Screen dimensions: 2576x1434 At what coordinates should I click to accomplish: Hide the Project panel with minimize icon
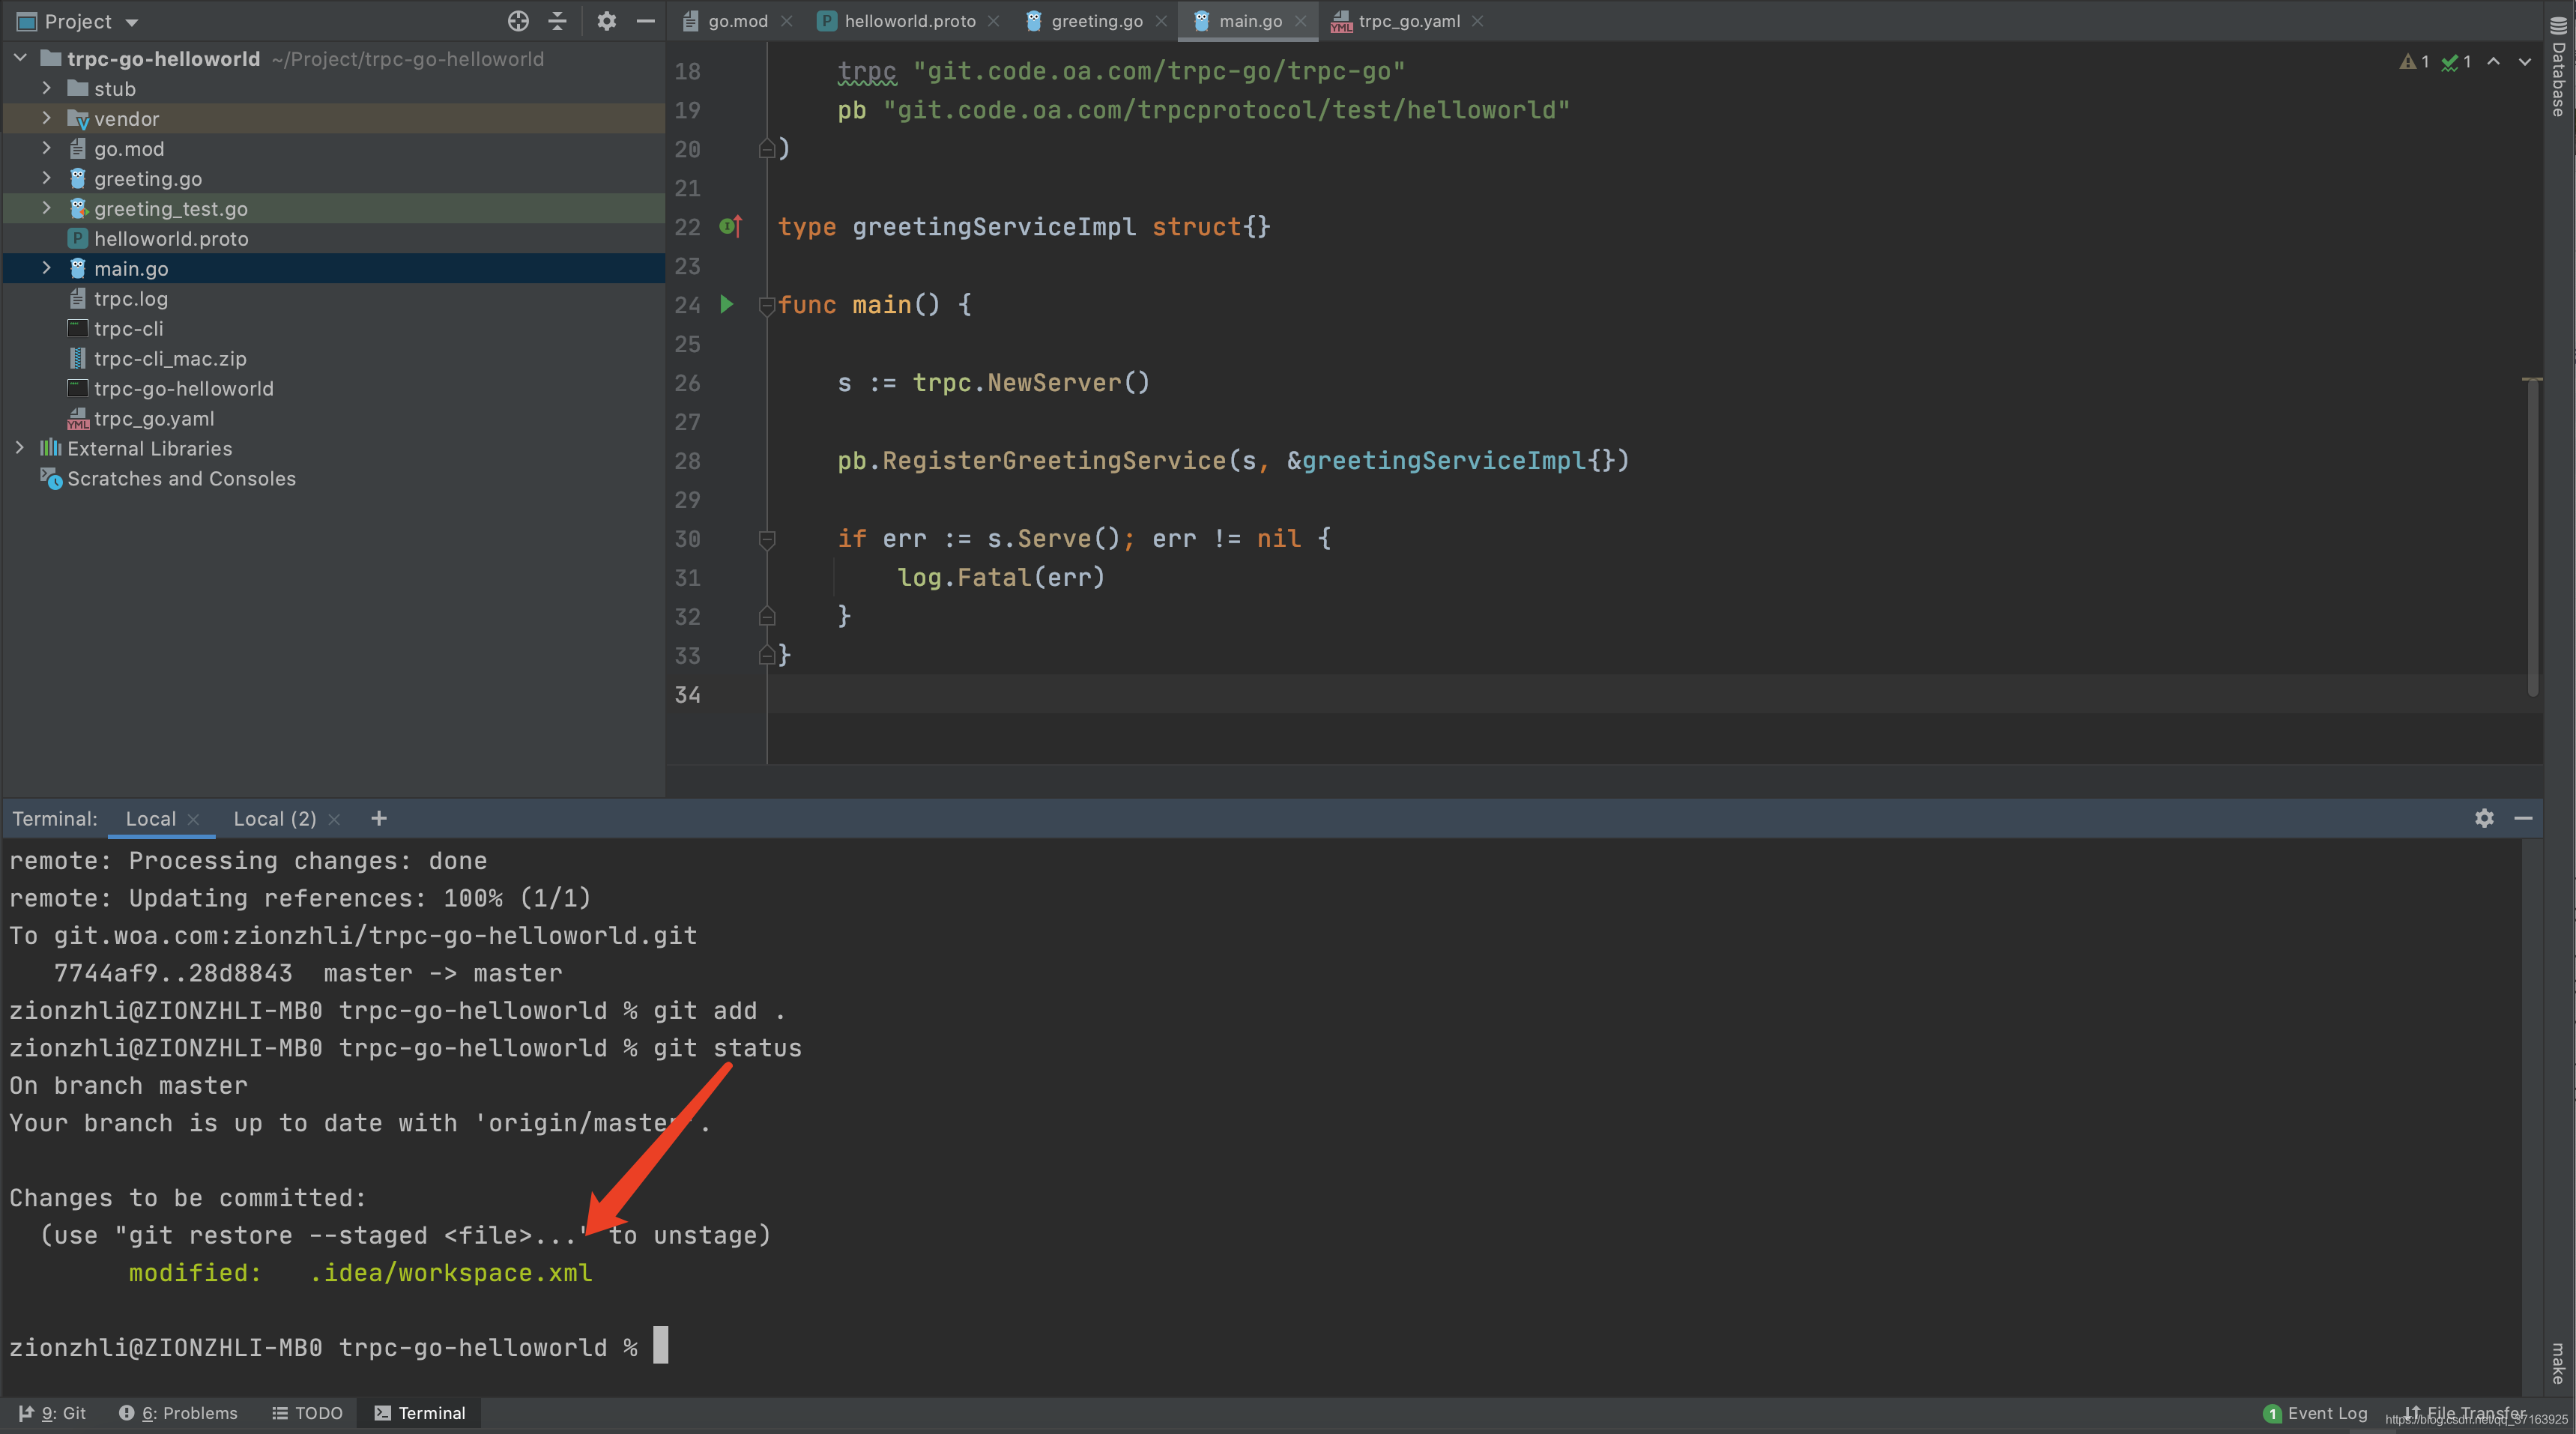pos(646,21)
